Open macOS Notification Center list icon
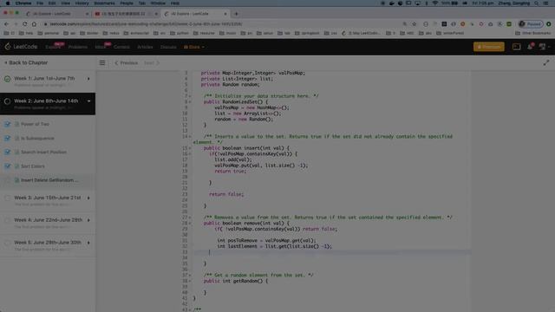The image size is (555, 312). pos(546,3)
